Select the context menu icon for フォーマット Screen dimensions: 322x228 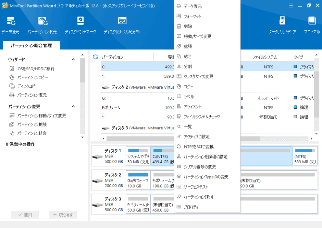pos(179,16)
